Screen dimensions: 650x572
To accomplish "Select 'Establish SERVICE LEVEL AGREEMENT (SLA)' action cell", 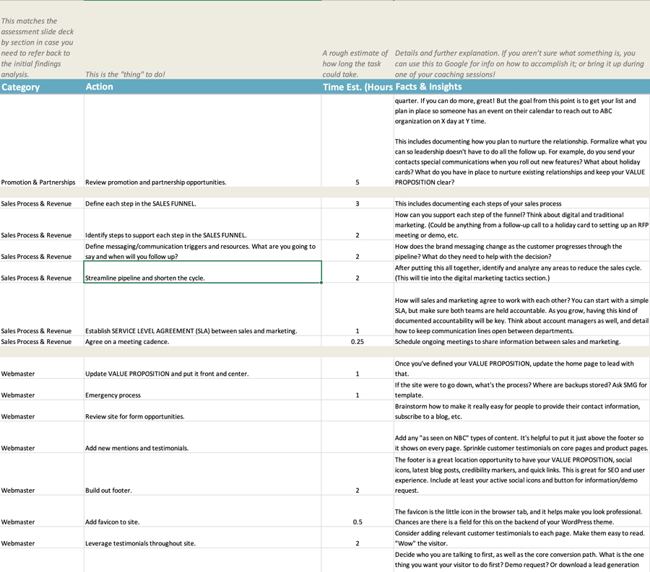I will pyautogui.click(x=202, y=309).
